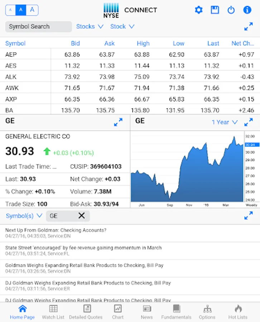
Task: Select the medium font size option
Action: [x=21, y=10]
